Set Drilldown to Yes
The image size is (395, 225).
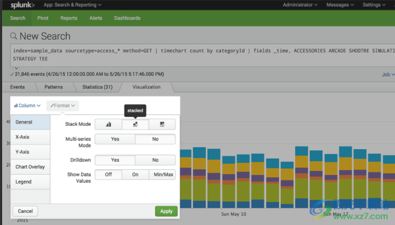tap(115, 160)
